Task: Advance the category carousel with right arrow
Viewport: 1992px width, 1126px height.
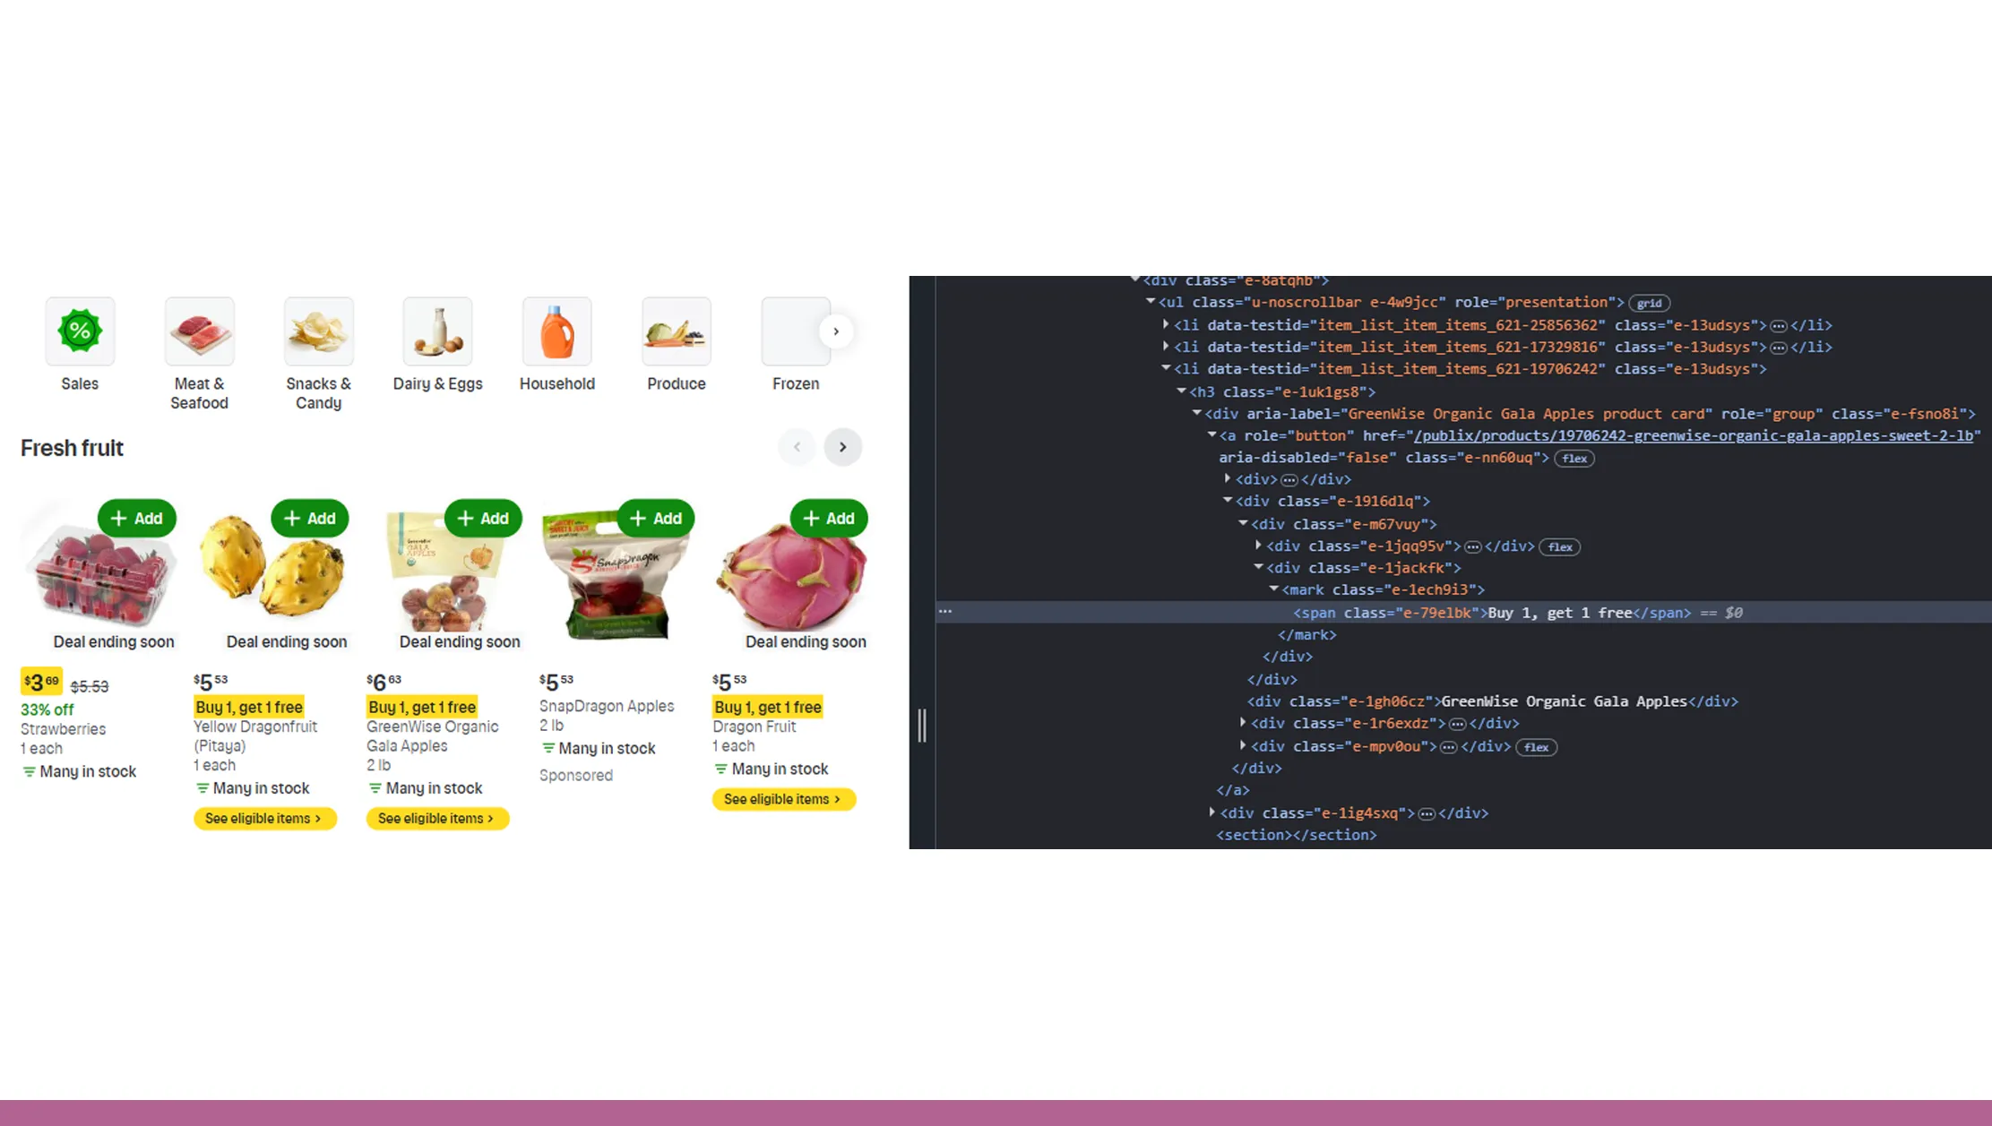Action: [x=835, y=331]
